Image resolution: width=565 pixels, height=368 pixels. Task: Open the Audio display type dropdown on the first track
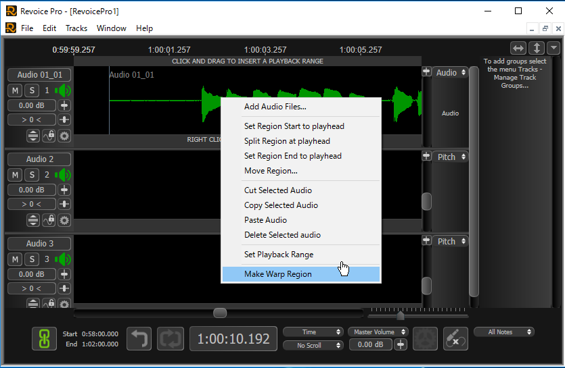[451, 73]
